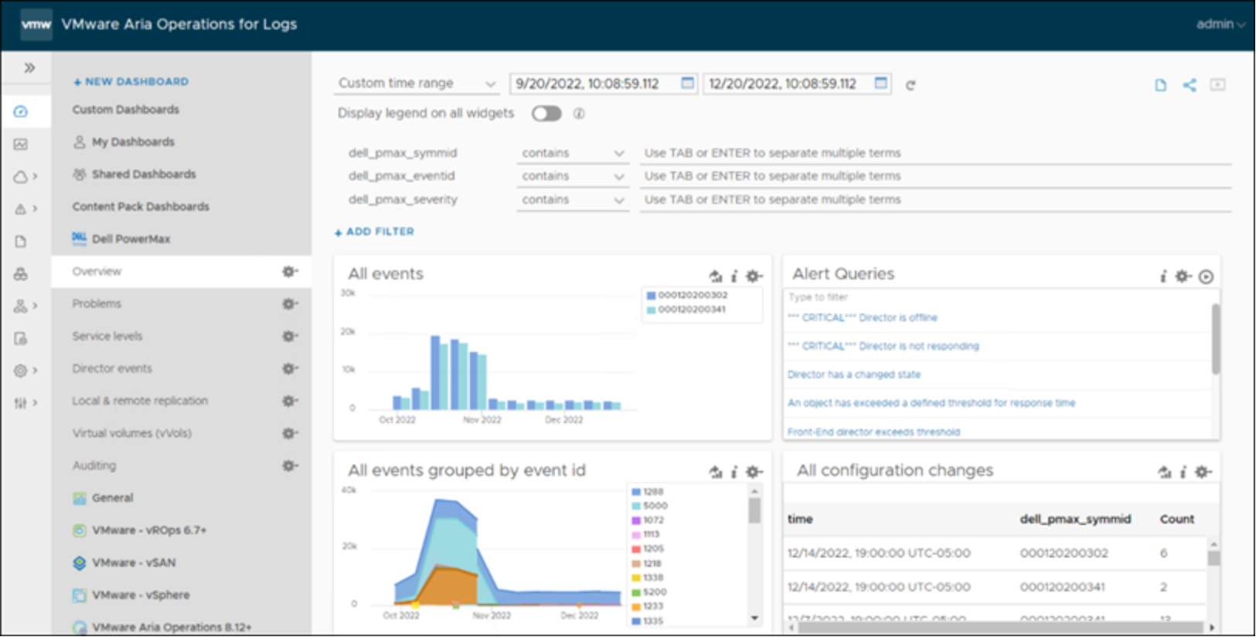Click gear icon next to Service levels
The width and height of the screenshot is (1256, 637).
point(290,337)
